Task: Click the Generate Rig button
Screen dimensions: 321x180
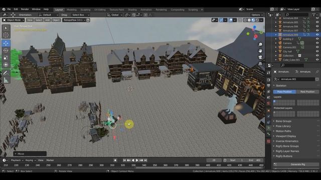Action: pyautogui.click(x=297, y=164)
